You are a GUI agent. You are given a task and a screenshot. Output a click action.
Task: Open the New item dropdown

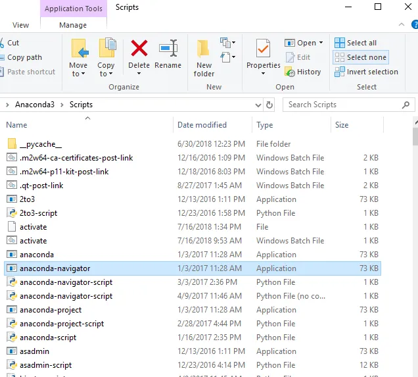point(227,42)
